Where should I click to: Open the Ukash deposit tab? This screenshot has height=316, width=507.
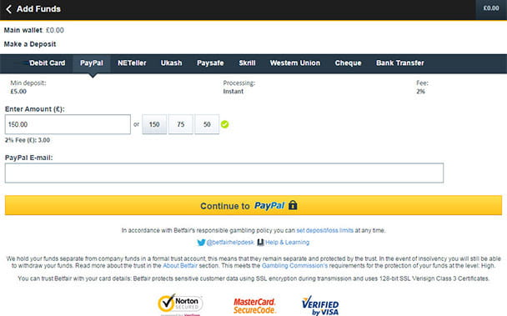tap(172, 63)
